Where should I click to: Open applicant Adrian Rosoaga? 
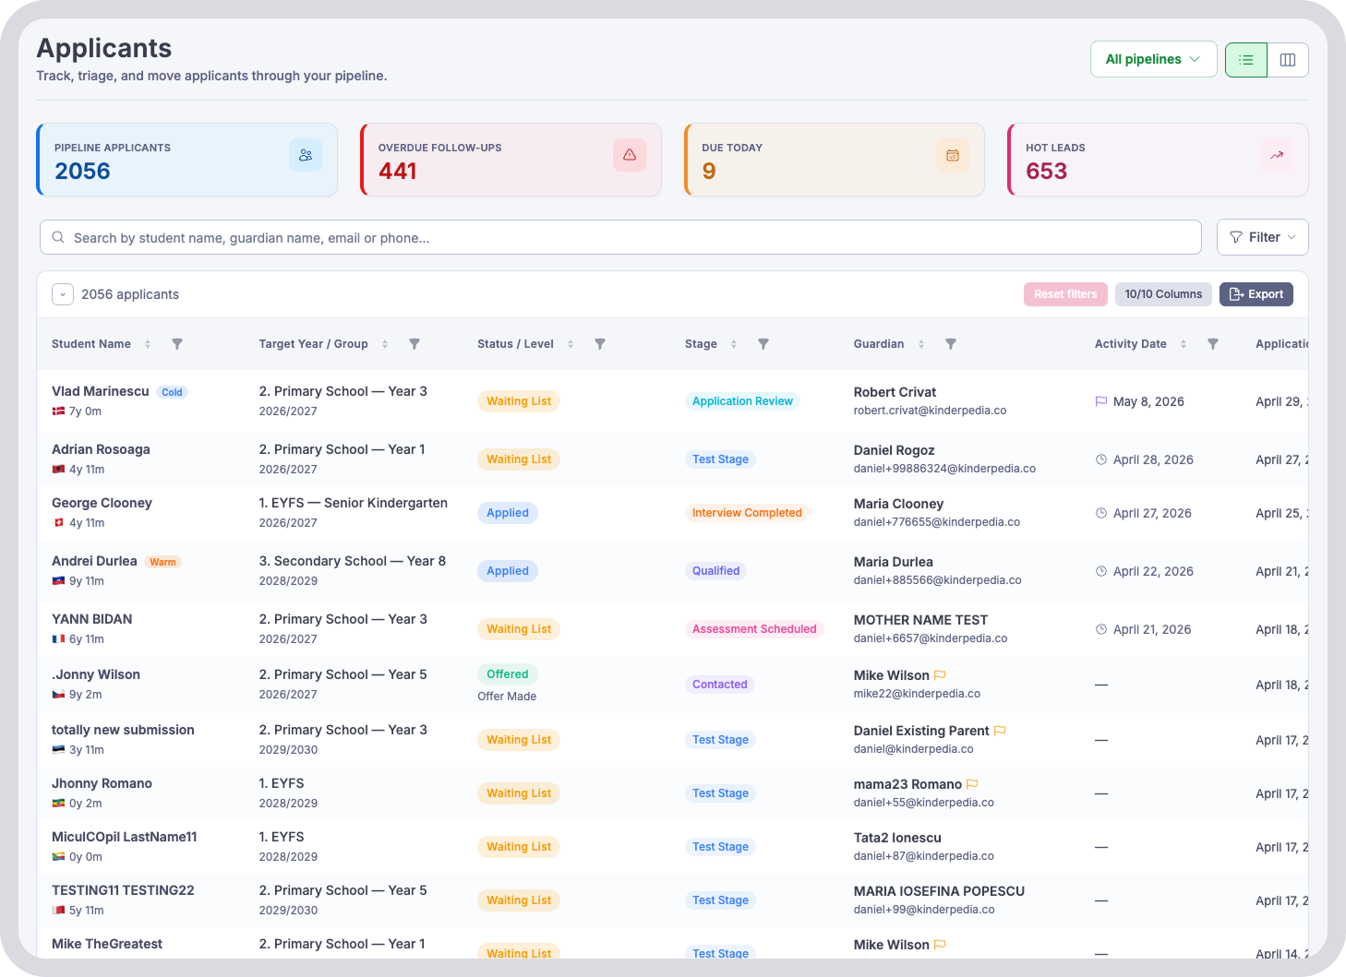tap(101, 449)
